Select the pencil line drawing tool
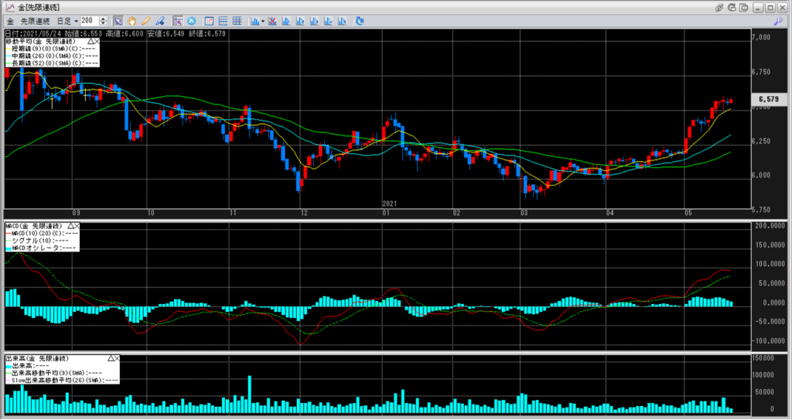 point(145,20)
